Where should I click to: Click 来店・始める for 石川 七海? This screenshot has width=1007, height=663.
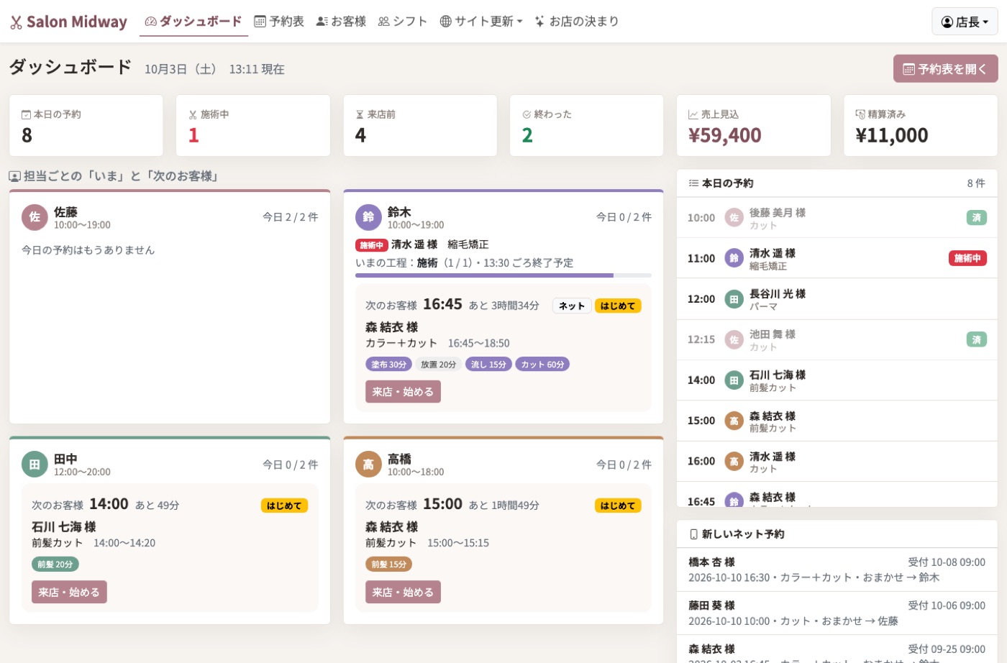[x=69, y=592]
